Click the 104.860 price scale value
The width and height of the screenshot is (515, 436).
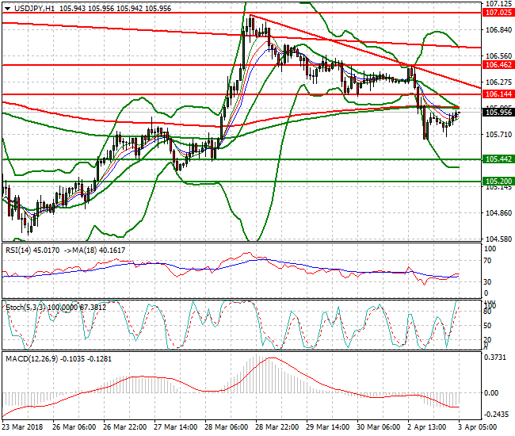click(x=498, y=213)
